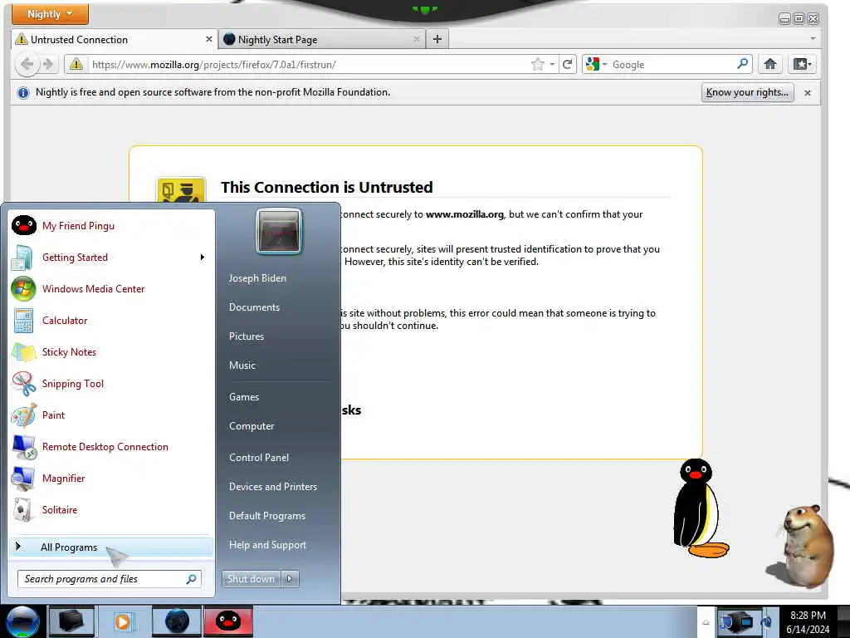Open Control Panel from Start menu

(259, 458)
